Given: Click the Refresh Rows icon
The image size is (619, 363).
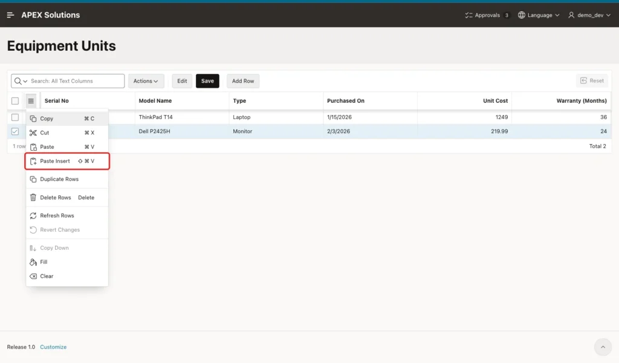Looking at the screenshot, I should tap(33, 215).
